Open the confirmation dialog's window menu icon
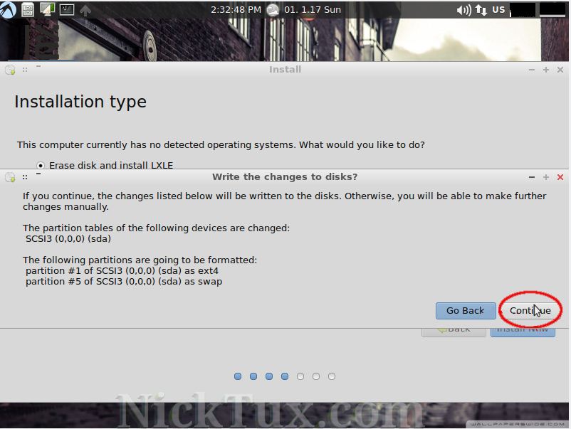The height and width of the screenshot is (429, 571). tap(10, 177)
